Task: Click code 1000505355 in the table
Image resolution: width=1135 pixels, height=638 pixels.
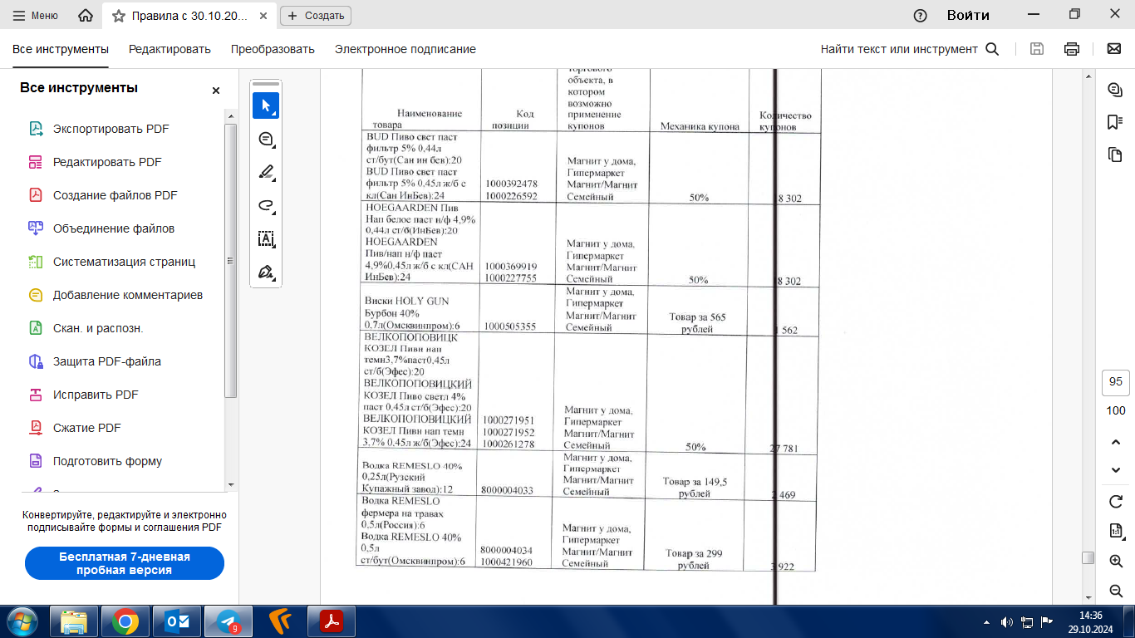Action: tap(509, 327)
